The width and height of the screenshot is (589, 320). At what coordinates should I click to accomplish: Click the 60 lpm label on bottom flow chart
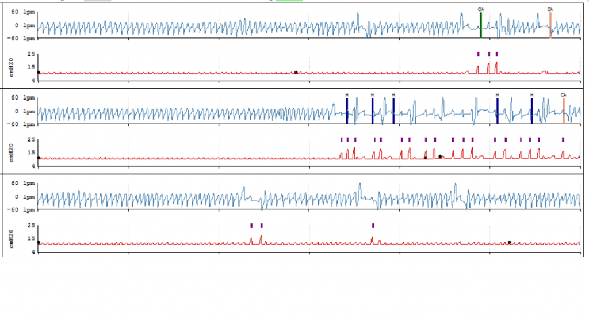click(22, 184)
